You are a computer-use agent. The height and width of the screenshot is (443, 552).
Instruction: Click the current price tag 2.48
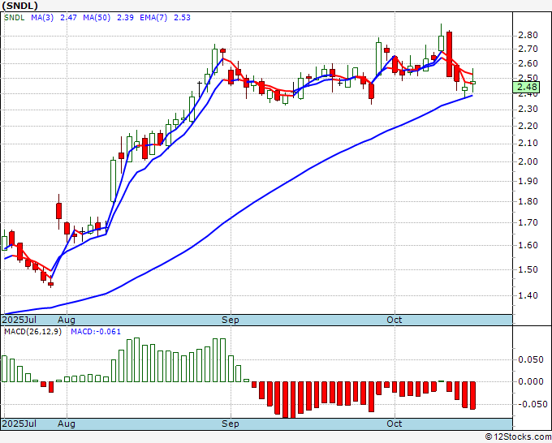(526, 87)
